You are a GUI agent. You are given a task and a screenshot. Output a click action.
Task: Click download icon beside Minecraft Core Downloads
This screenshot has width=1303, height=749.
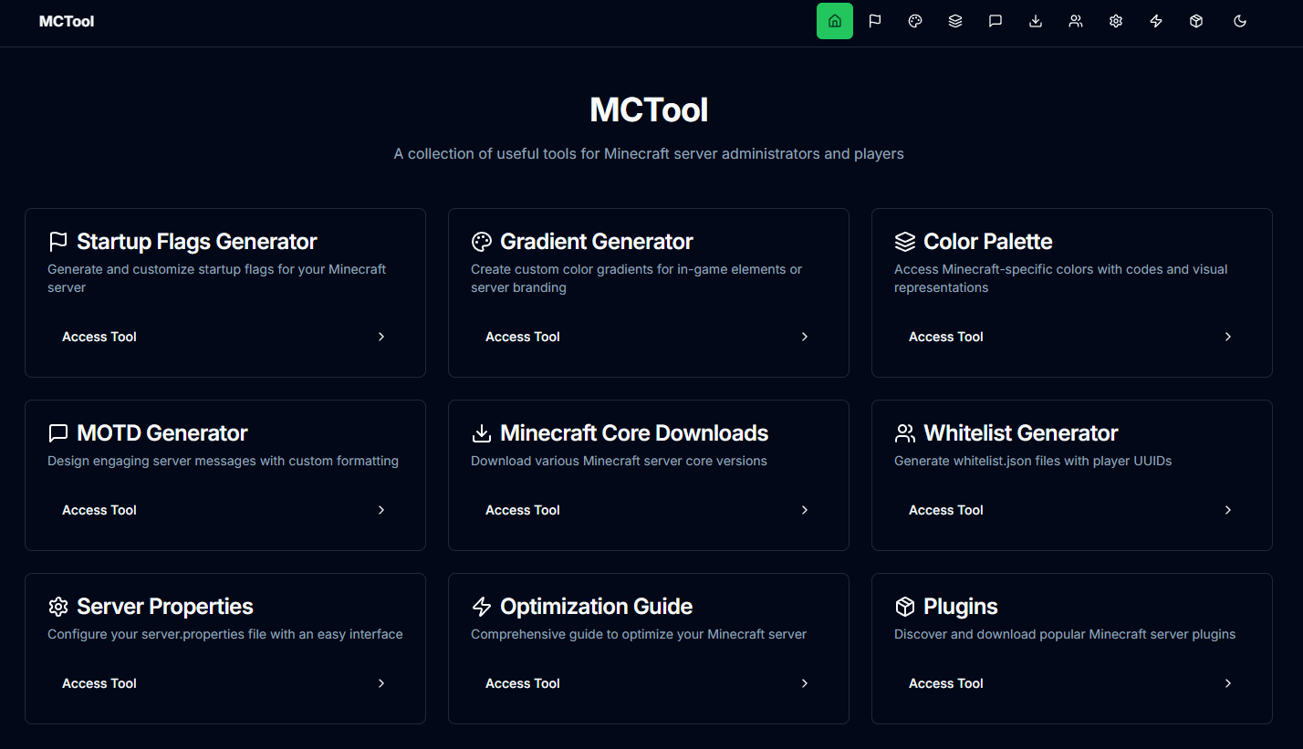482,433
